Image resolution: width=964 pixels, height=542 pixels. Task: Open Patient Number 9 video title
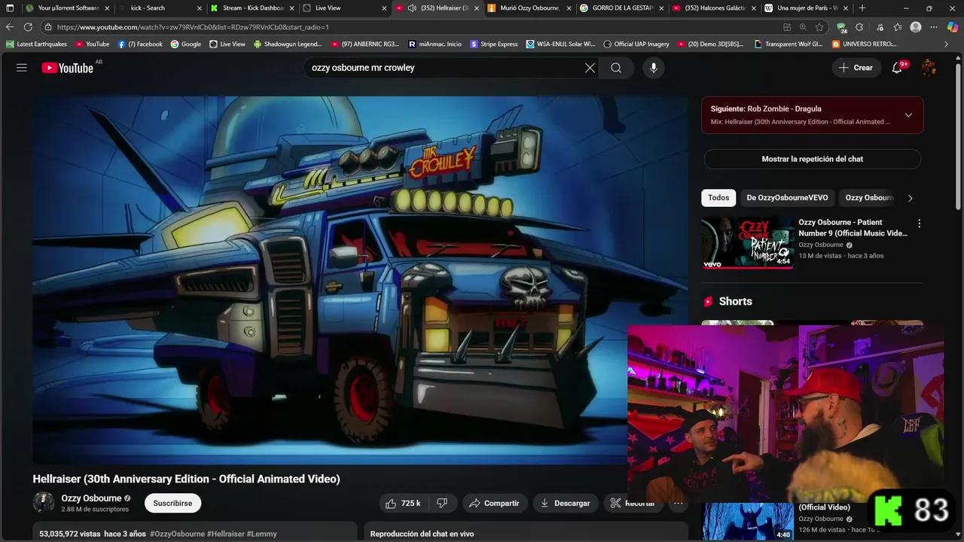[853, 228]
